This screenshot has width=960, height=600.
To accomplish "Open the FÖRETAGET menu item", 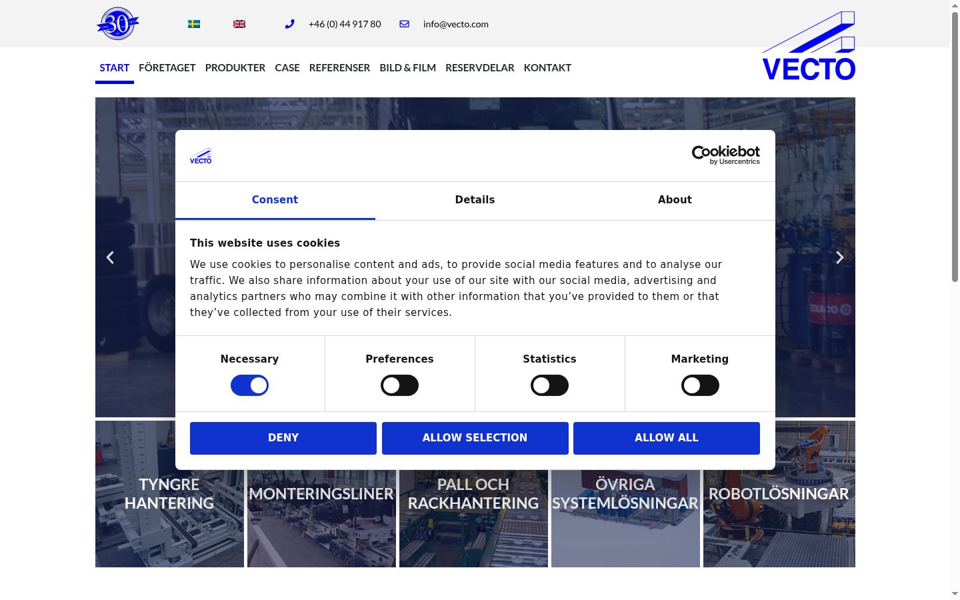I will click(x=167, y=68).
